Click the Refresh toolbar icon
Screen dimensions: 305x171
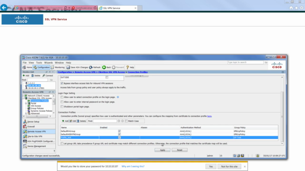coord(91,67)
